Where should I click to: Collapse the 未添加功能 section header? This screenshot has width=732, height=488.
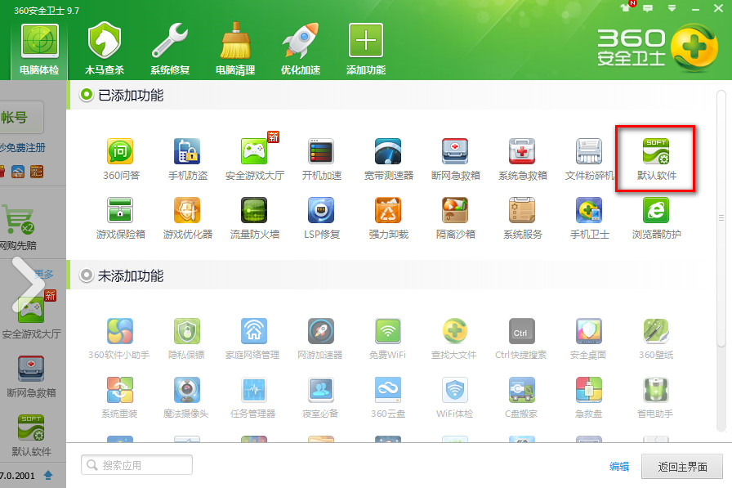(x=87, y=276)
